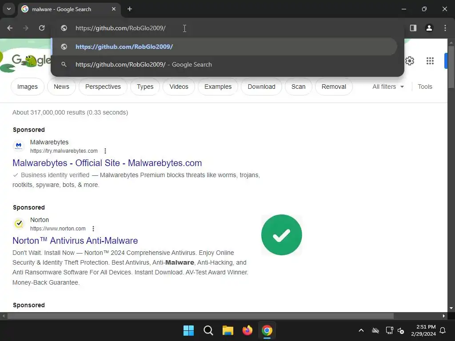Open the clock showing 2:51 PM
The height and width of the screenshot is (341, 455).
pos(423,330)
